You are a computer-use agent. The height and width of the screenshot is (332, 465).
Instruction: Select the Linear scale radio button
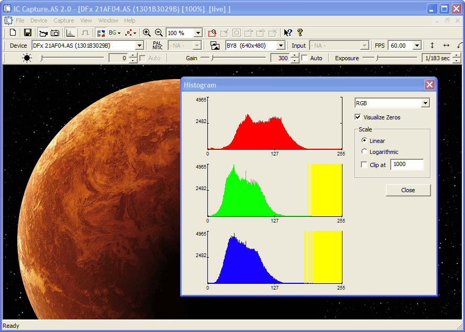(x=364, y=141)
